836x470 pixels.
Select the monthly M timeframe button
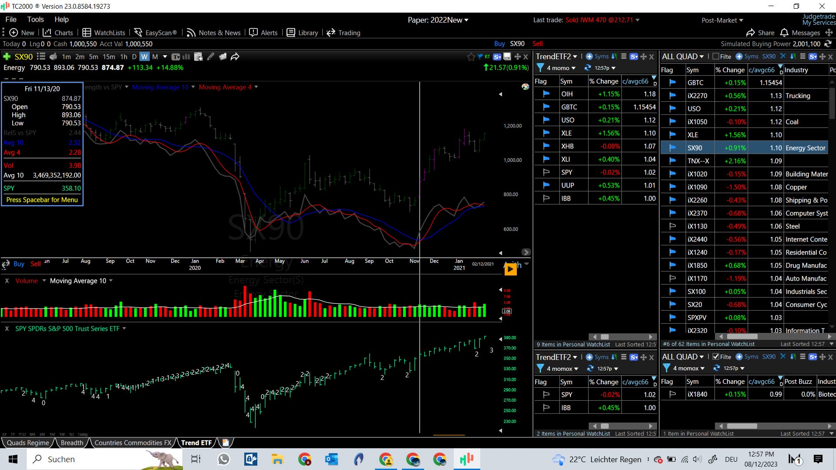coord(155,57)
